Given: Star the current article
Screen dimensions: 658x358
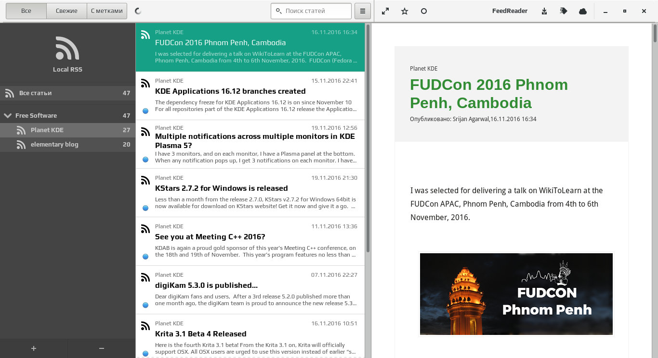Looking at the screenshot, I should point(405,11).
